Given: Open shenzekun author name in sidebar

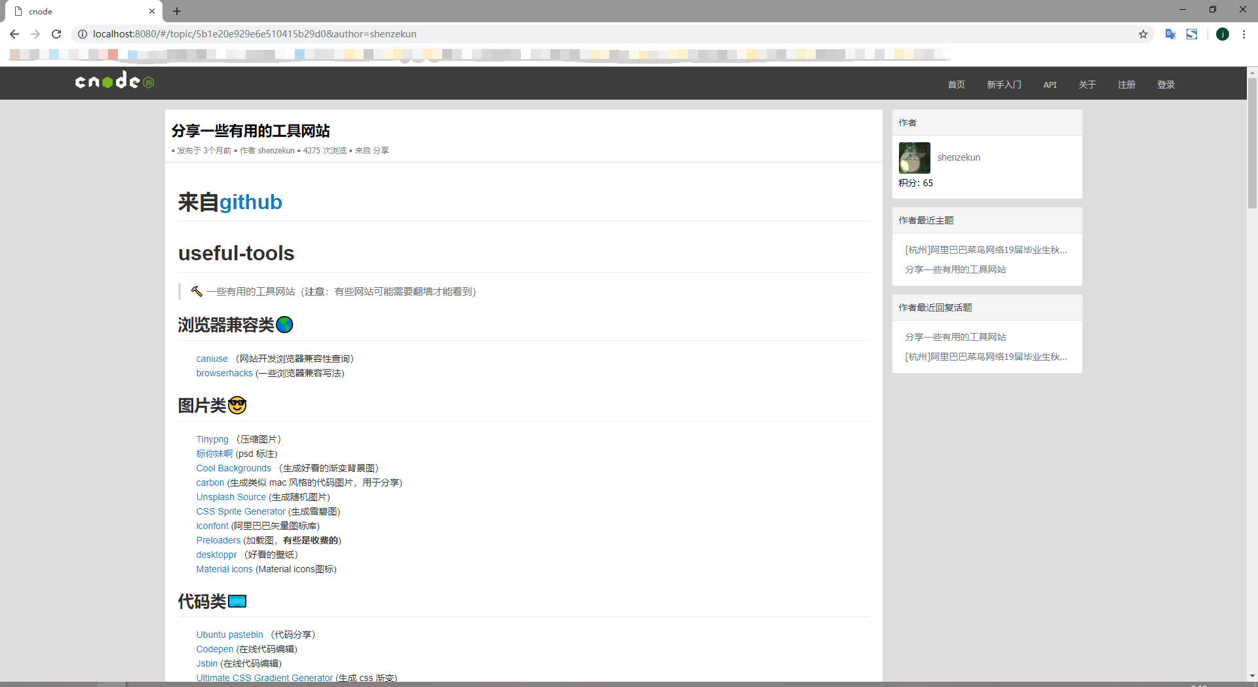Looking at the screenshot, I should [x=959, y=157].
